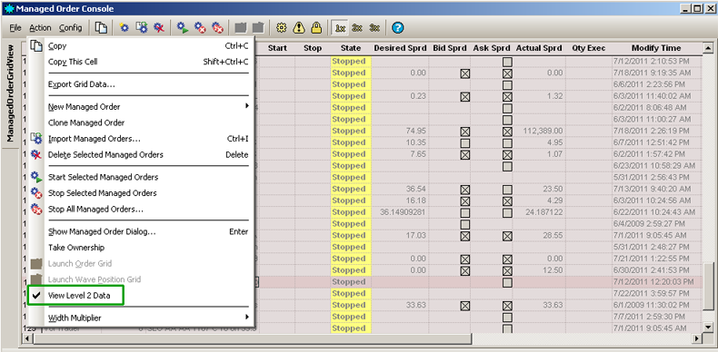Choose Stop Selected Managed Orders entry

140,193
